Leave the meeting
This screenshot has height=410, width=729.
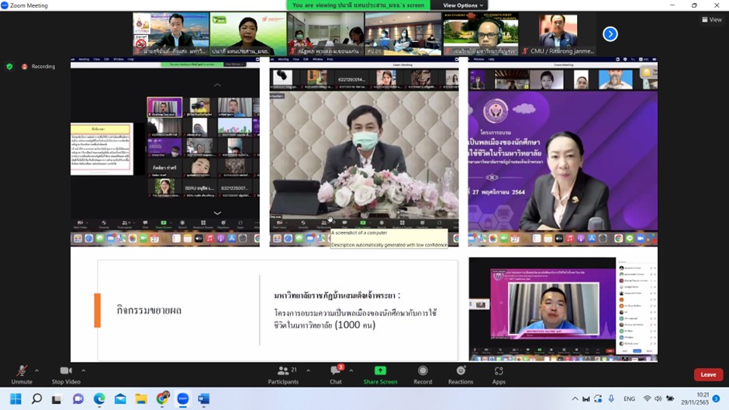(708, 374)
